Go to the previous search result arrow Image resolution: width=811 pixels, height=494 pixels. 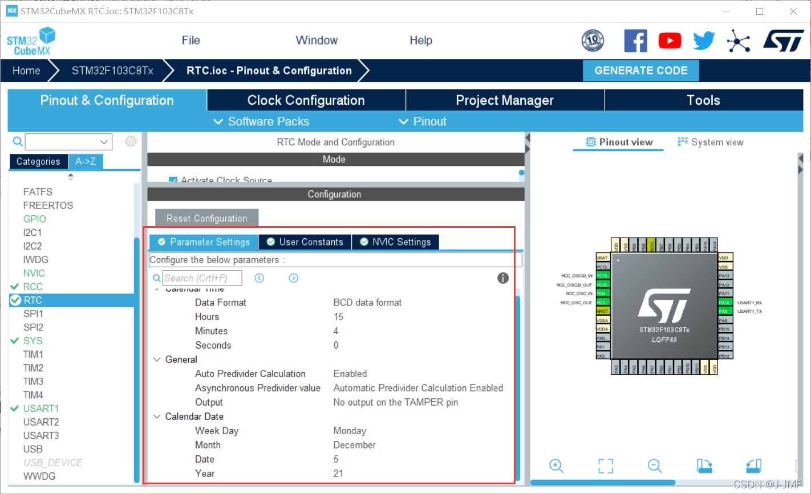tap(259, 278)
